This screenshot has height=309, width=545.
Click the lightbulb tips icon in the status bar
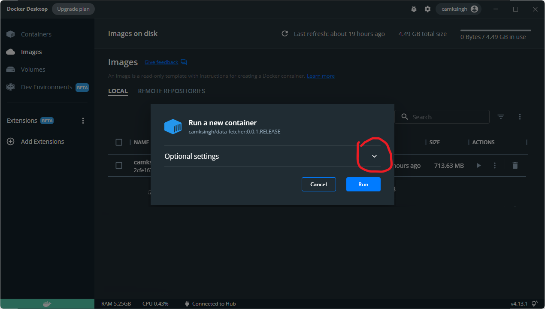(535, 304)
